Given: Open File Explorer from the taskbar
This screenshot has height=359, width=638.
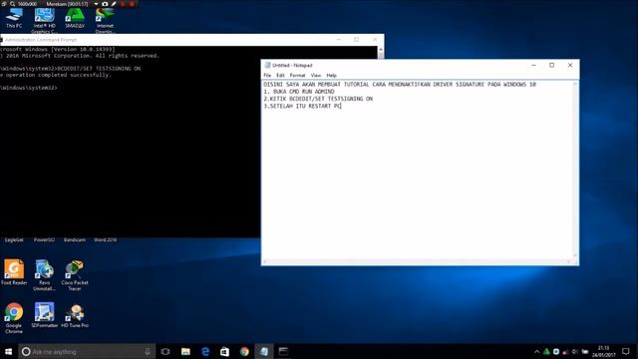Looking at the screenshot, I should 185,352.
